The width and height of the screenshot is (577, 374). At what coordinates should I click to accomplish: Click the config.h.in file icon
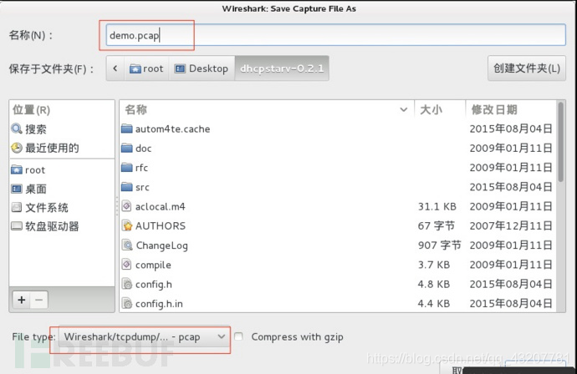(127, 304)
